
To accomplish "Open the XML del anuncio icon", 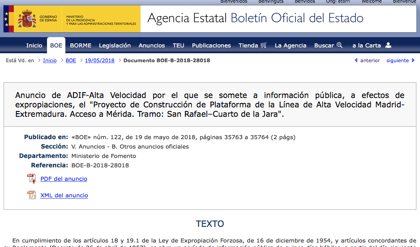I will (x=32, y=195).
